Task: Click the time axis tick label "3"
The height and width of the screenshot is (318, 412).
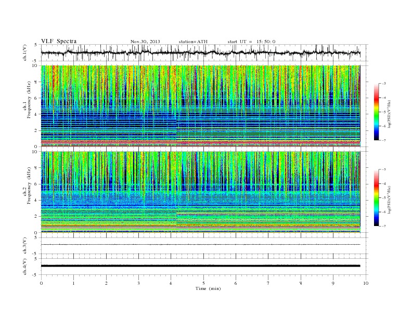Action: [138, 283]
